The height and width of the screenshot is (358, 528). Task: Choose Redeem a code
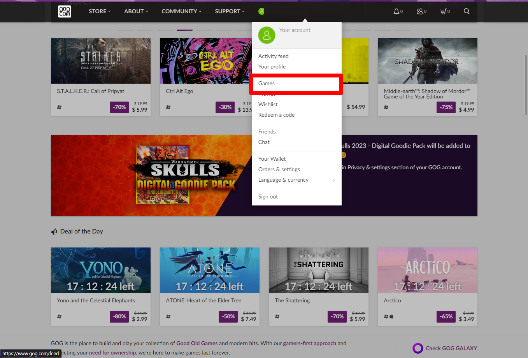(x=277, y=115)
